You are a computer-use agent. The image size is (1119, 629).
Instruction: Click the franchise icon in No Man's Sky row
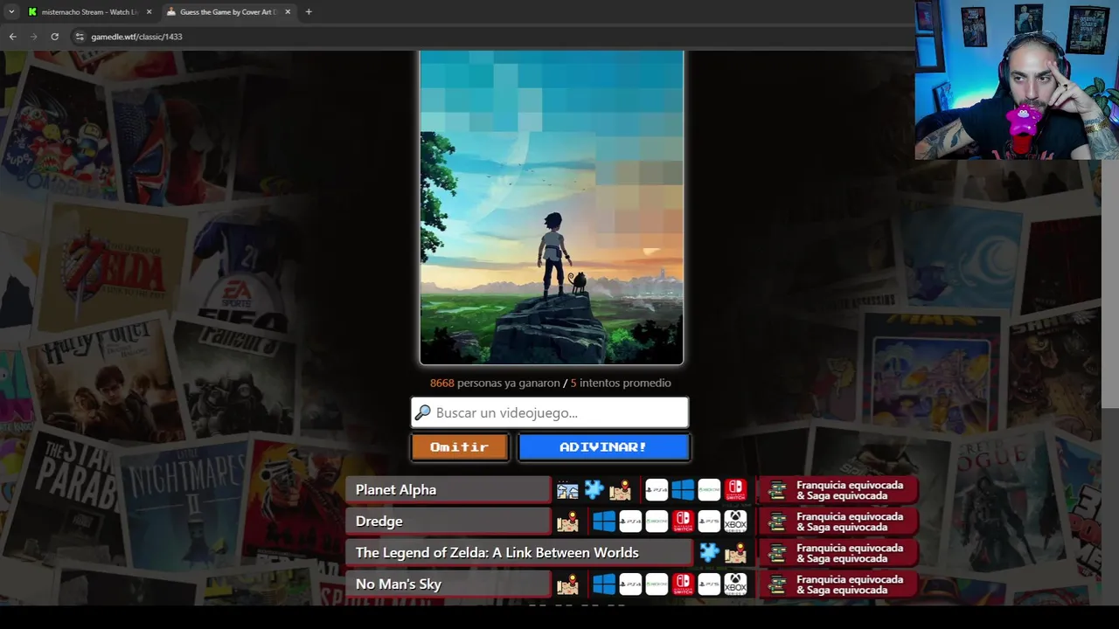point(776,584)
